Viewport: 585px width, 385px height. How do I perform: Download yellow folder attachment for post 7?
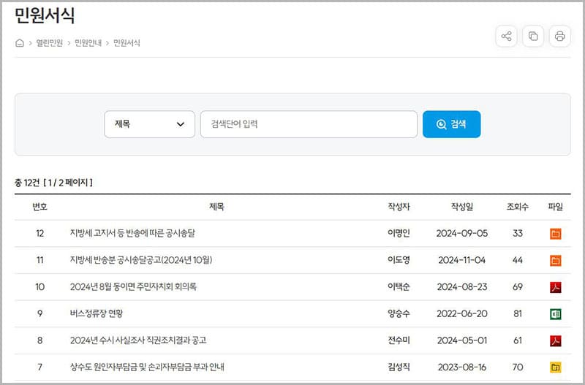[555, 367]
